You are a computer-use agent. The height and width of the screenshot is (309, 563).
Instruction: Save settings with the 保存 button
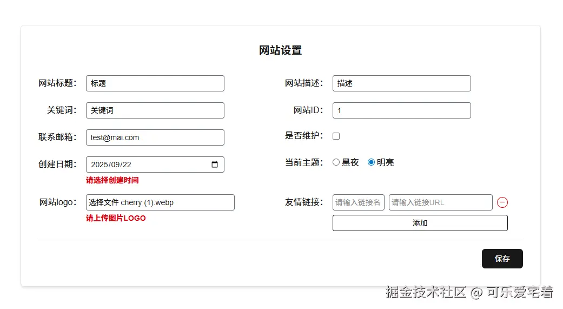point(502,259)
